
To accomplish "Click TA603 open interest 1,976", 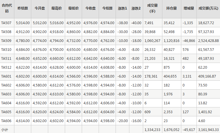I will tap(168, 94).
